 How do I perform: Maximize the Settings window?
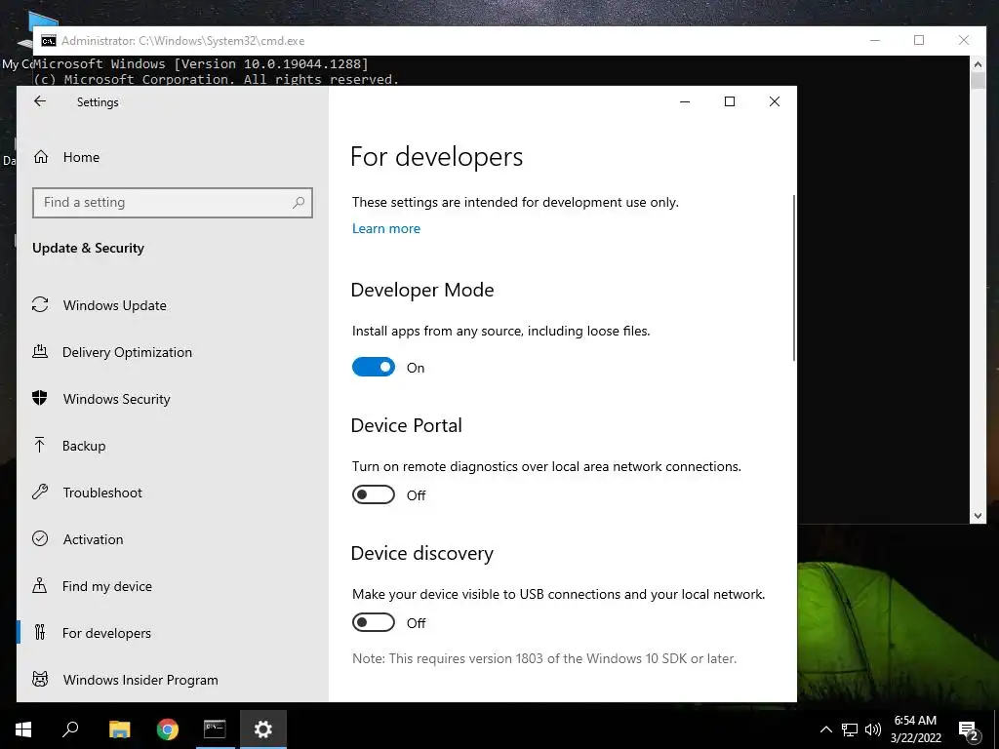coord(730,101)
